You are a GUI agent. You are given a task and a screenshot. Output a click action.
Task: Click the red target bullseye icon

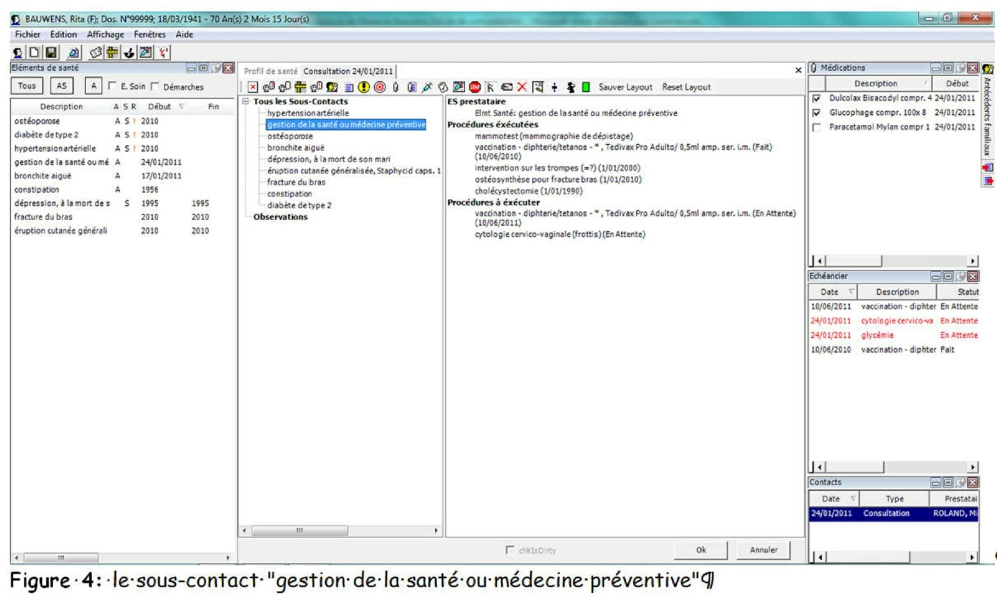click(380, 87)
